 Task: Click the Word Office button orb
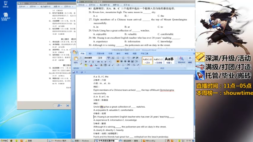[75, 52]
